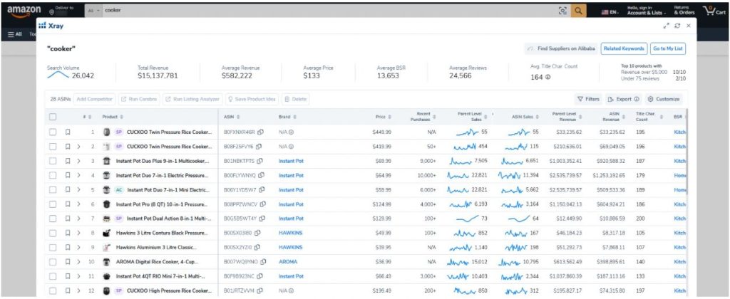The image size is (730, 299).
Task: Bookmark the Instant Pot Duo Plus 9-in-1 row
Action: [x=68, y=161]
